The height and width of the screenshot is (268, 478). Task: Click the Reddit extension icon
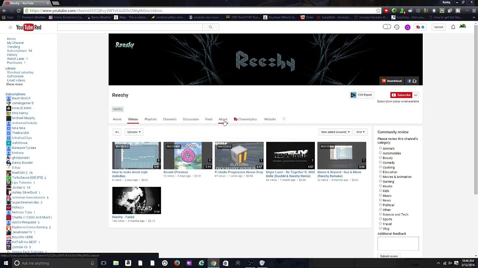[410, 10]
